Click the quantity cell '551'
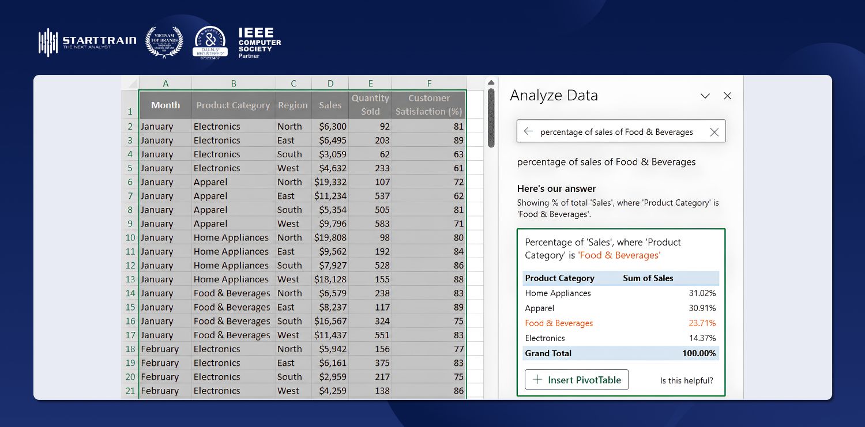Screen dimensions: 865x427 (370, 335)
